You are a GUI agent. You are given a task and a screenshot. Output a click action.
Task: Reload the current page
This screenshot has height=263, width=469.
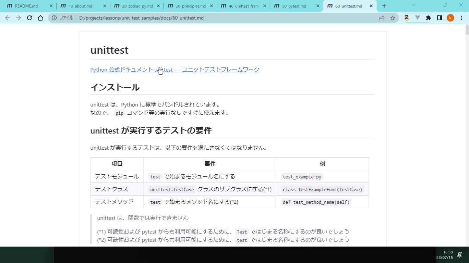pos(29,18)
